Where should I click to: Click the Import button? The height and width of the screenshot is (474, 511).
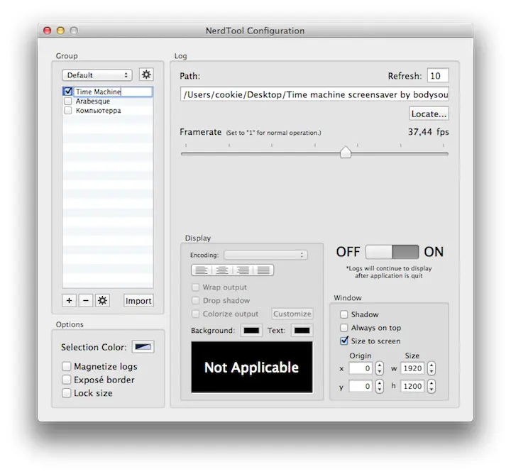pos(138,300)
